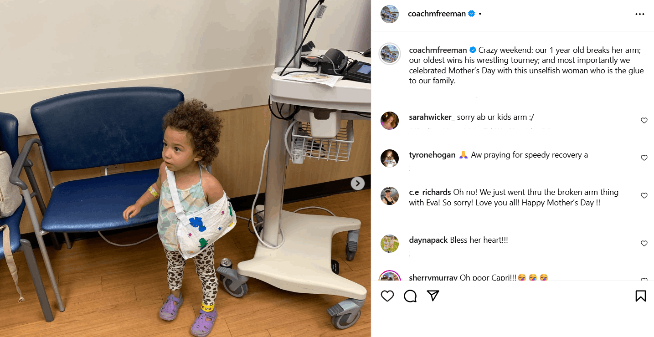Screen dimensions: 654x337
Task: Click sherrymurray's avatar with story ring
Action: [x=390, y=276]
